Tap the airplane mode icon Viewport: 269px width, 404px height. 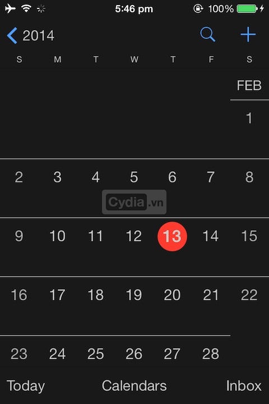(x=10, y=8)
